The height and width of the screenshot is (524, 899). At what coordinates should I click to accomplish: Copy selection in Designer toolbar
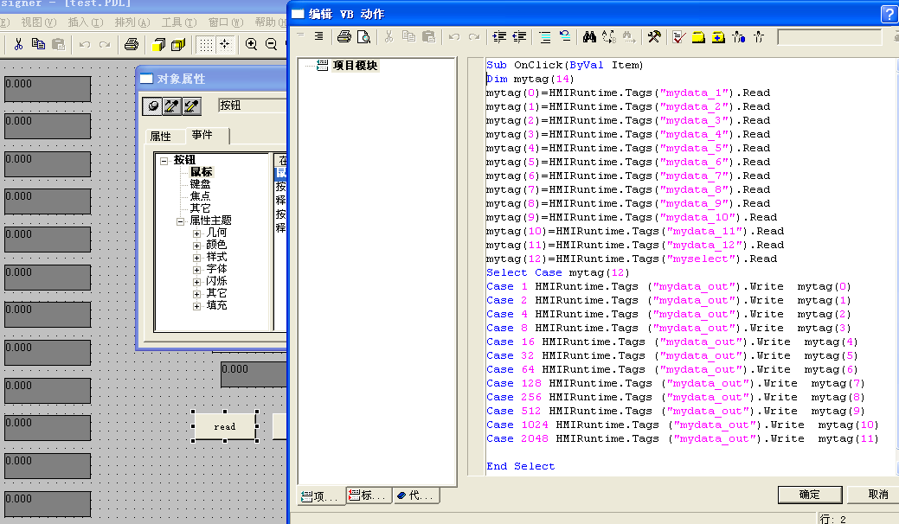click(x=38, y=44)
